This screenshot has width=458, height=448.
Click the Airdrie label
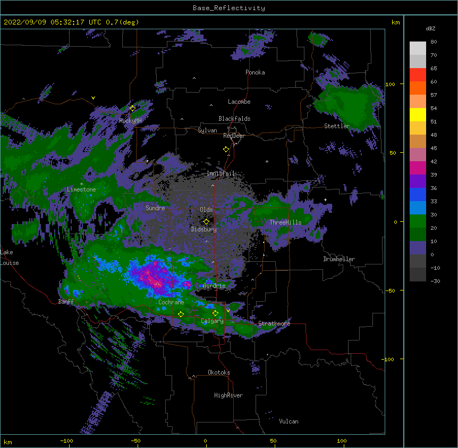point(214,286)
